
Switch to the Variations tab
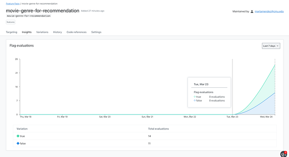tap(42, 32)
